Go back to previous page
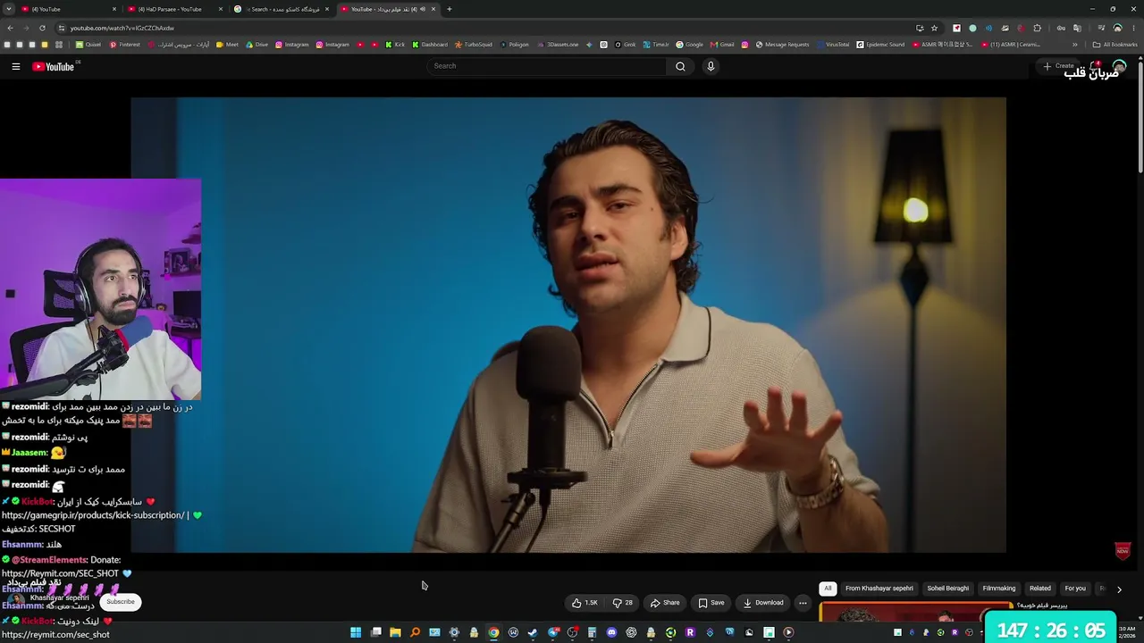This screenshot has height=643, width=1144. coord(9,28)
